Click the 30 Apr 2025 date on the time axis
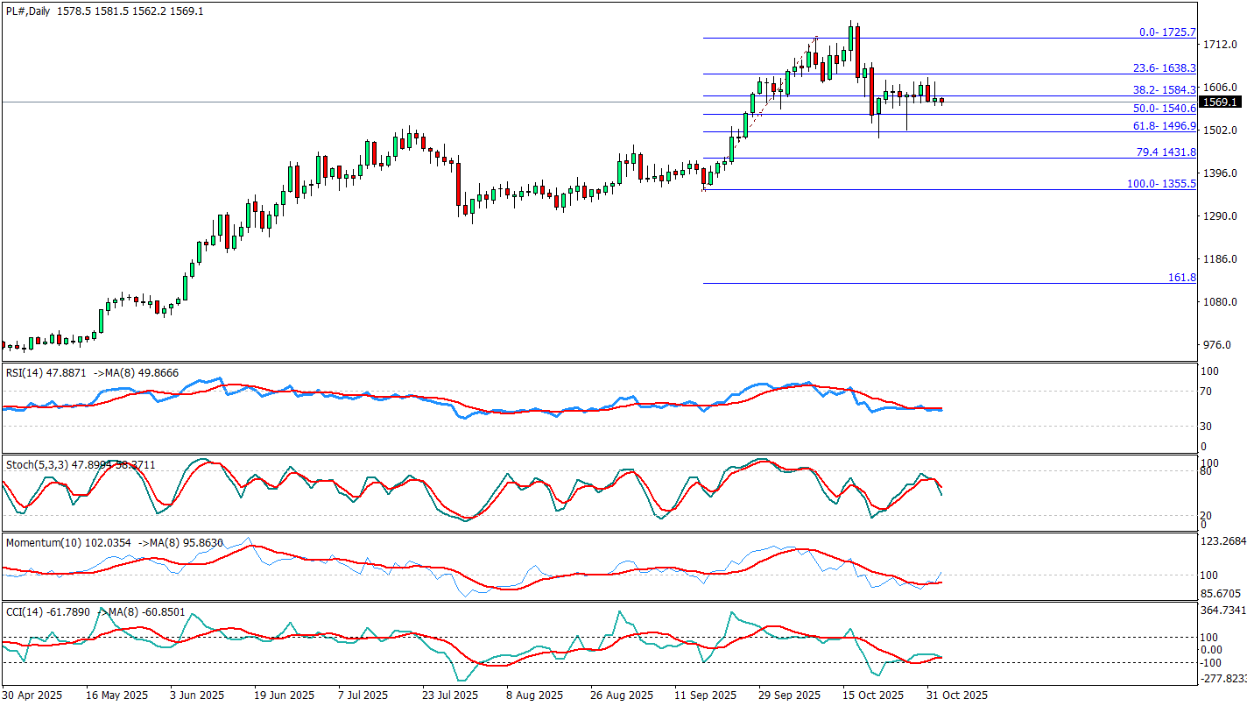 32,695
